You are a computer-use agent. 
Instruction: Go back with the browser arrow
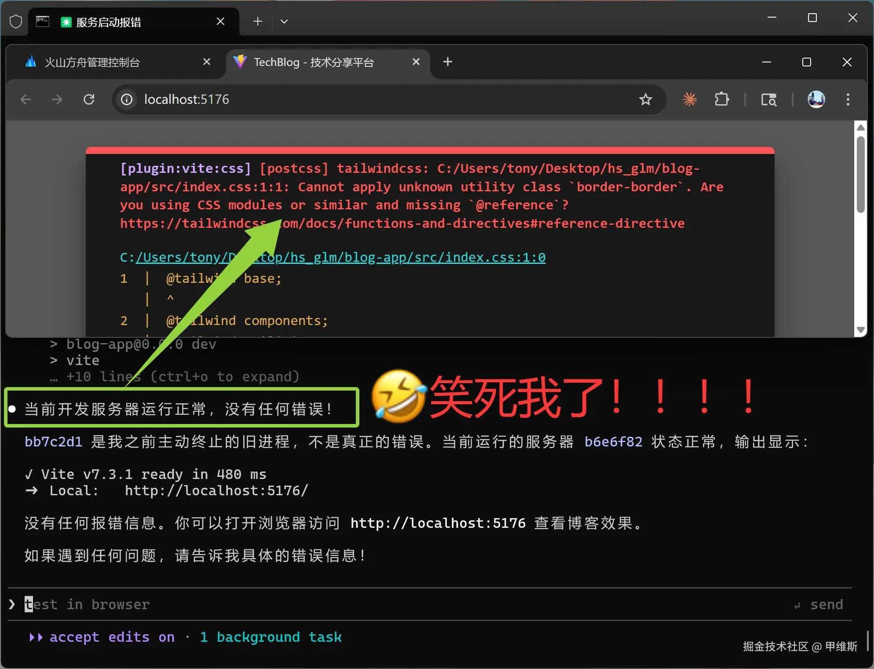coord(26,99)
